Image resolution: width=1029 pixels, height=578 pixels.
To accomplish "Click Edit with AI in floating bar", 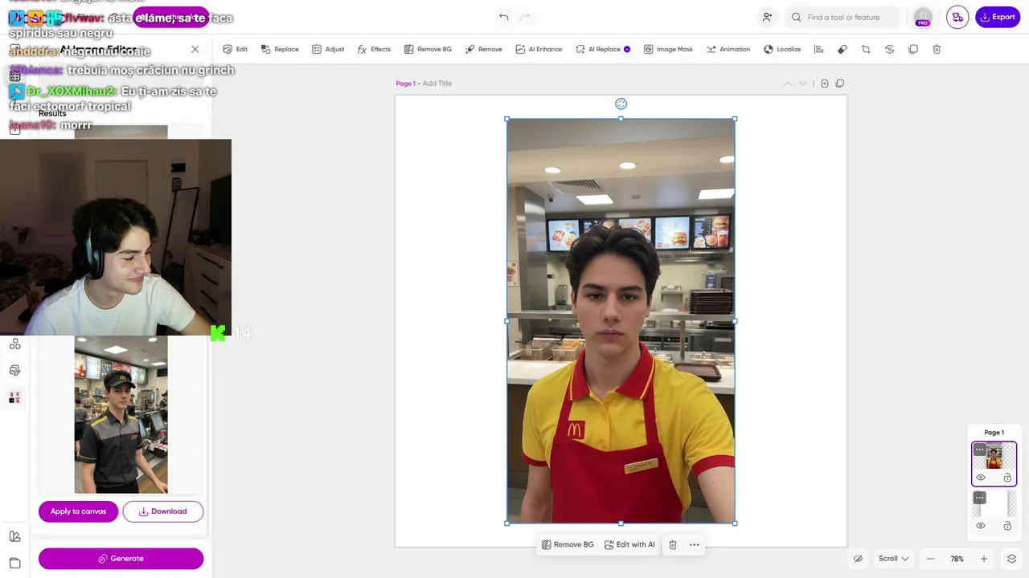I will point(629,544).
